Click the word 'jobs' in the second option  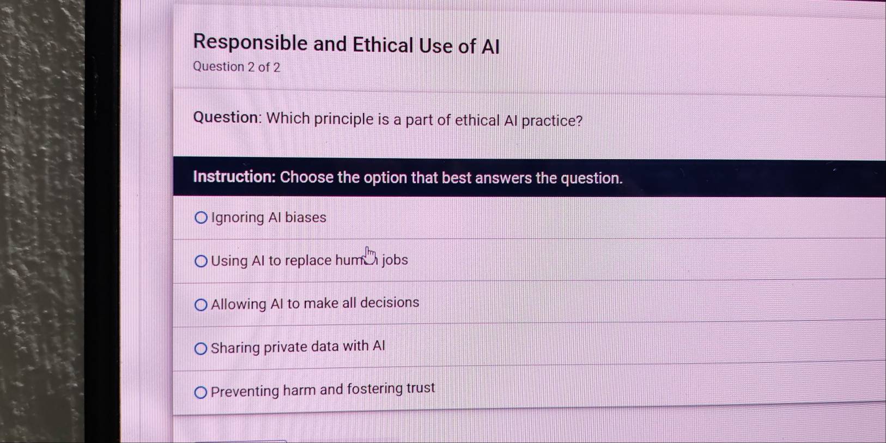395,260
